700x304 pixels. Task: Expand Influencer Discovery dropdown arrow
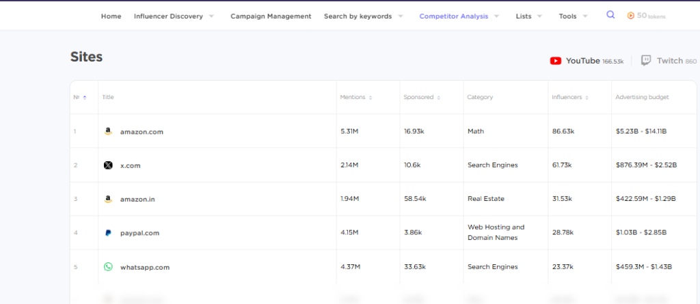[x=211, y=16]
